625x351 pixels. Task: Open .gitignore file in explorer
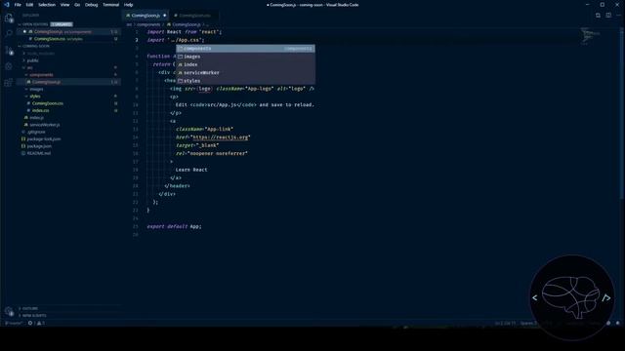(x=36, y=133)
